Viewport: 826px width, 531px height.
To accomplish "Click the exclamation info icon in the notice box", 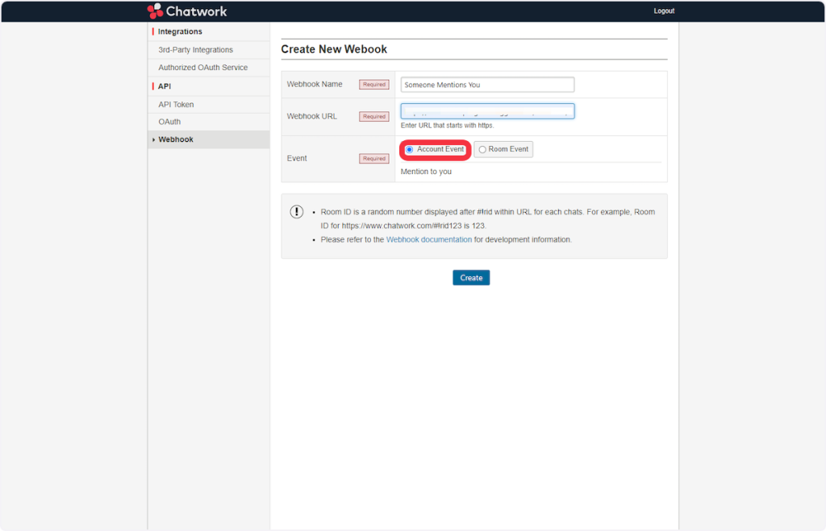I will pyautogui.click(x=297, y=212).
